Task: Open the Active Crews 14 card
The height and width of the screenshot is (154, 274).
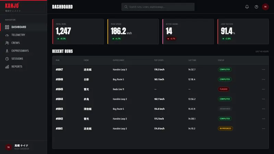Action: 188,31
